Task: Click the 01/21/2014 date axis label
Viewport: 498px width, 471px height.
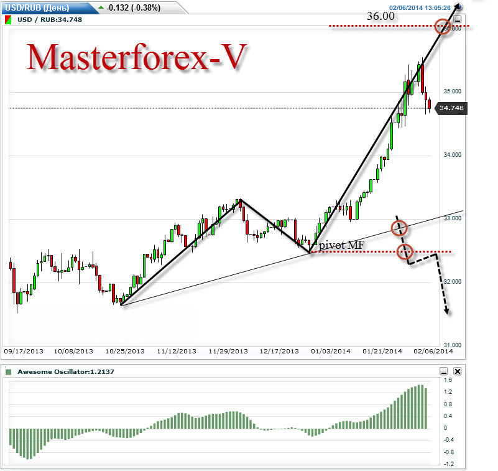Action: tap(382, 351)
